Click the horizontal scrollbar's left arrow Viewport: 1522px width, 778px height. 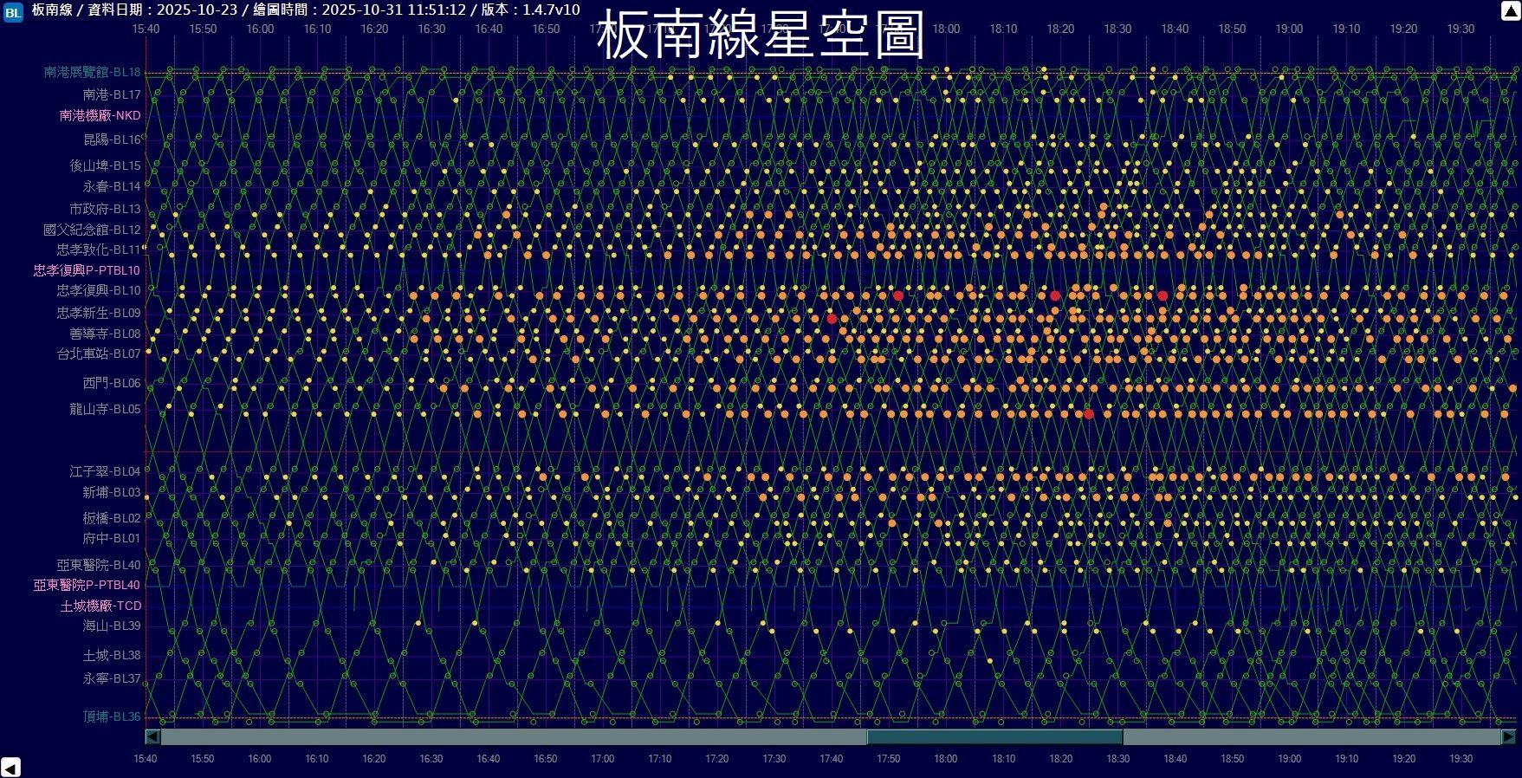coord(152,736)
